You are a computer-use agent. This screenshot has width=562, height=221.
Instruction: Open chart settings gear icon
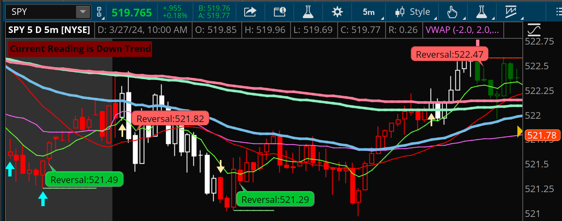[338, 12]
